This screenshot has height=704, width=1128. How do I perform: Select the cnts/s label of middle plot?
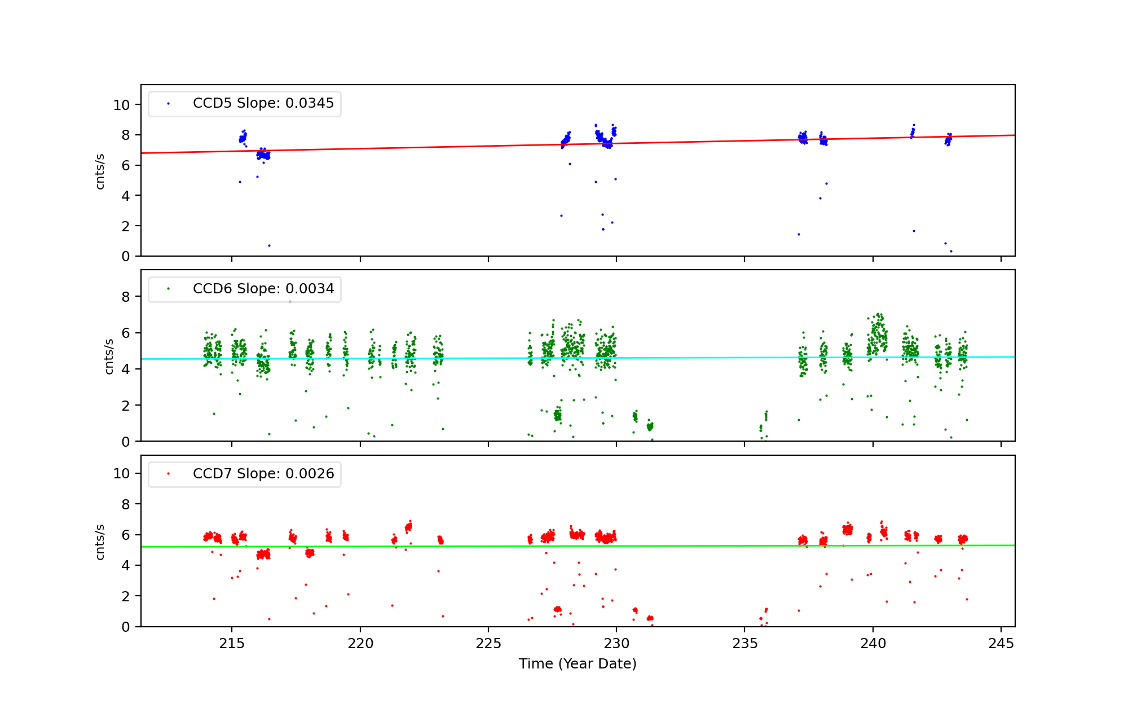(x=109, y=356)
